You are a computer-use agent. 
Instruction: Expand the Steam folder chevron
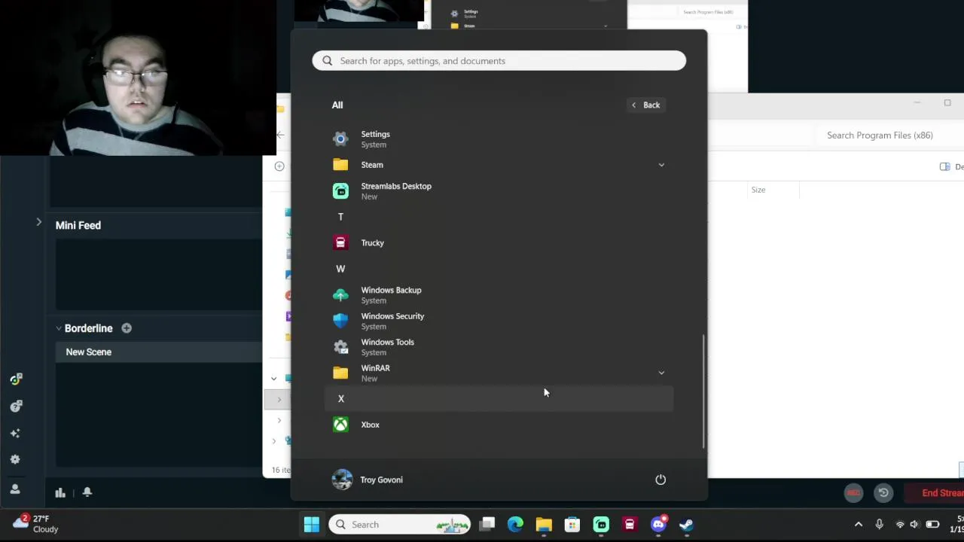[x=661, y=165]
